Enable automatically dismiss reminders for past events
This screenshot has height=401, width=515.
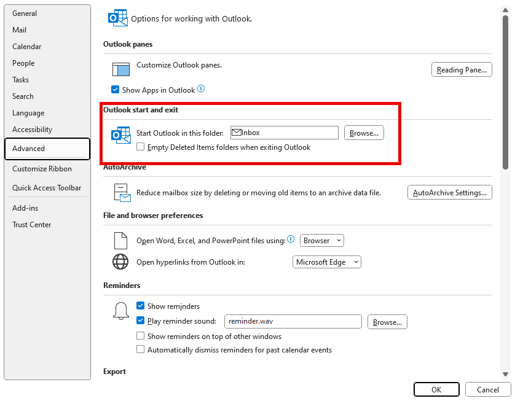(141, 350)
